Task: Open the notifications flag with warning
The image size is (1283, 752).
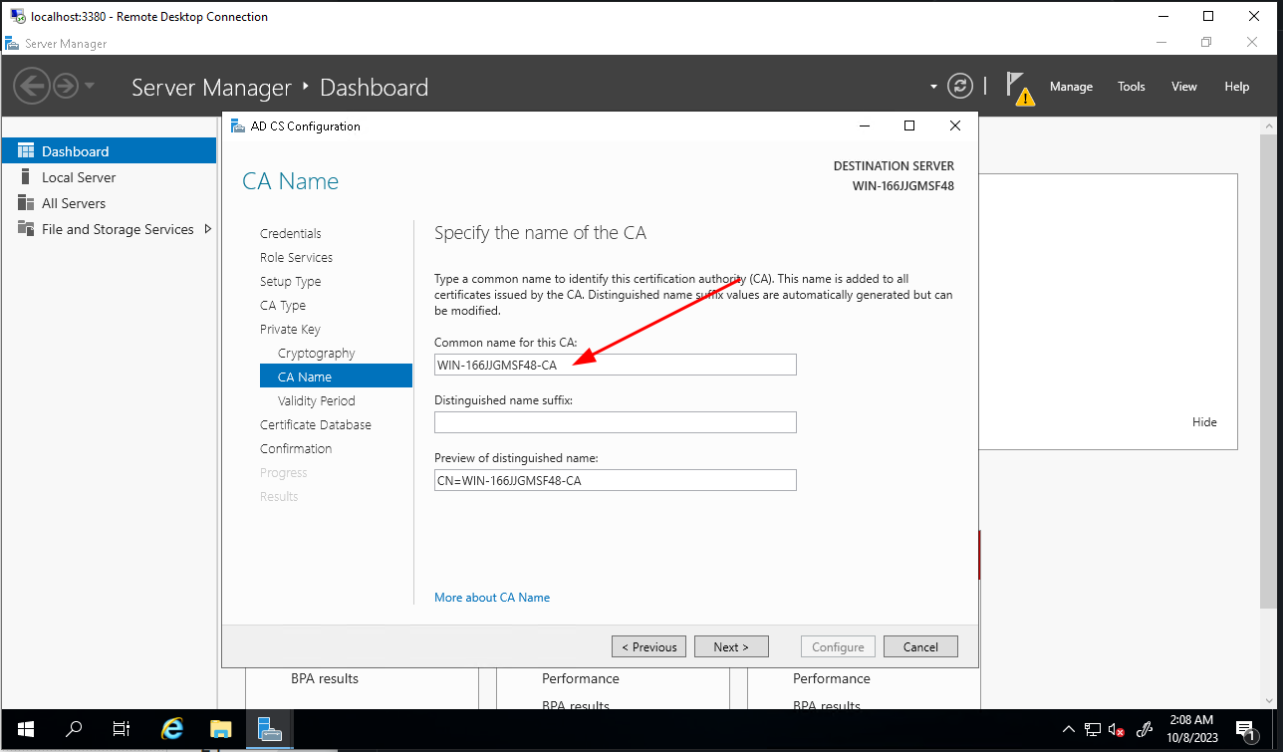Action: click(x=1018, y=88)
